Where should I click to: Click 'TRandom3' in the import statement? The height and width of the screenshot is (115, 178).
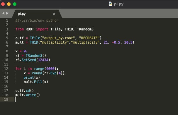[85, 29]
